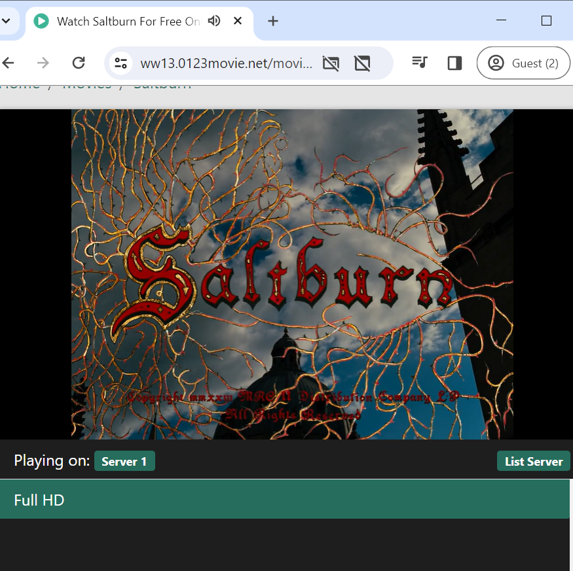Go back to the previous page
The height and width of the screenshot is (571, 573).
tap(8, 63)
